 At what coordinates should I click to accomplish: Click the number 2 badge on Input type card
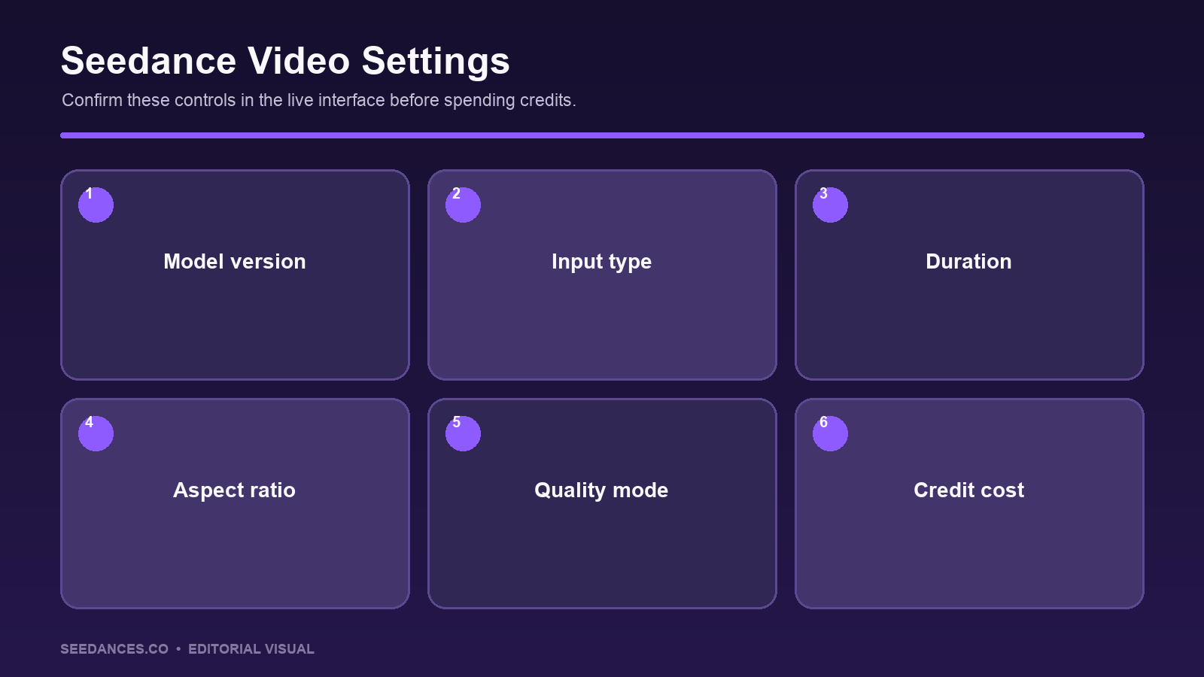click(463, 205)
